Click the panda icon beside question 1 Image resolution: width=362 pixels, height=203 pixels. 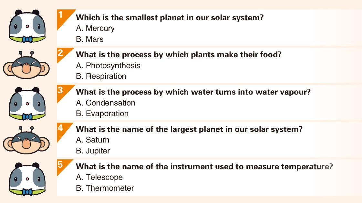[x=27, y=26]
